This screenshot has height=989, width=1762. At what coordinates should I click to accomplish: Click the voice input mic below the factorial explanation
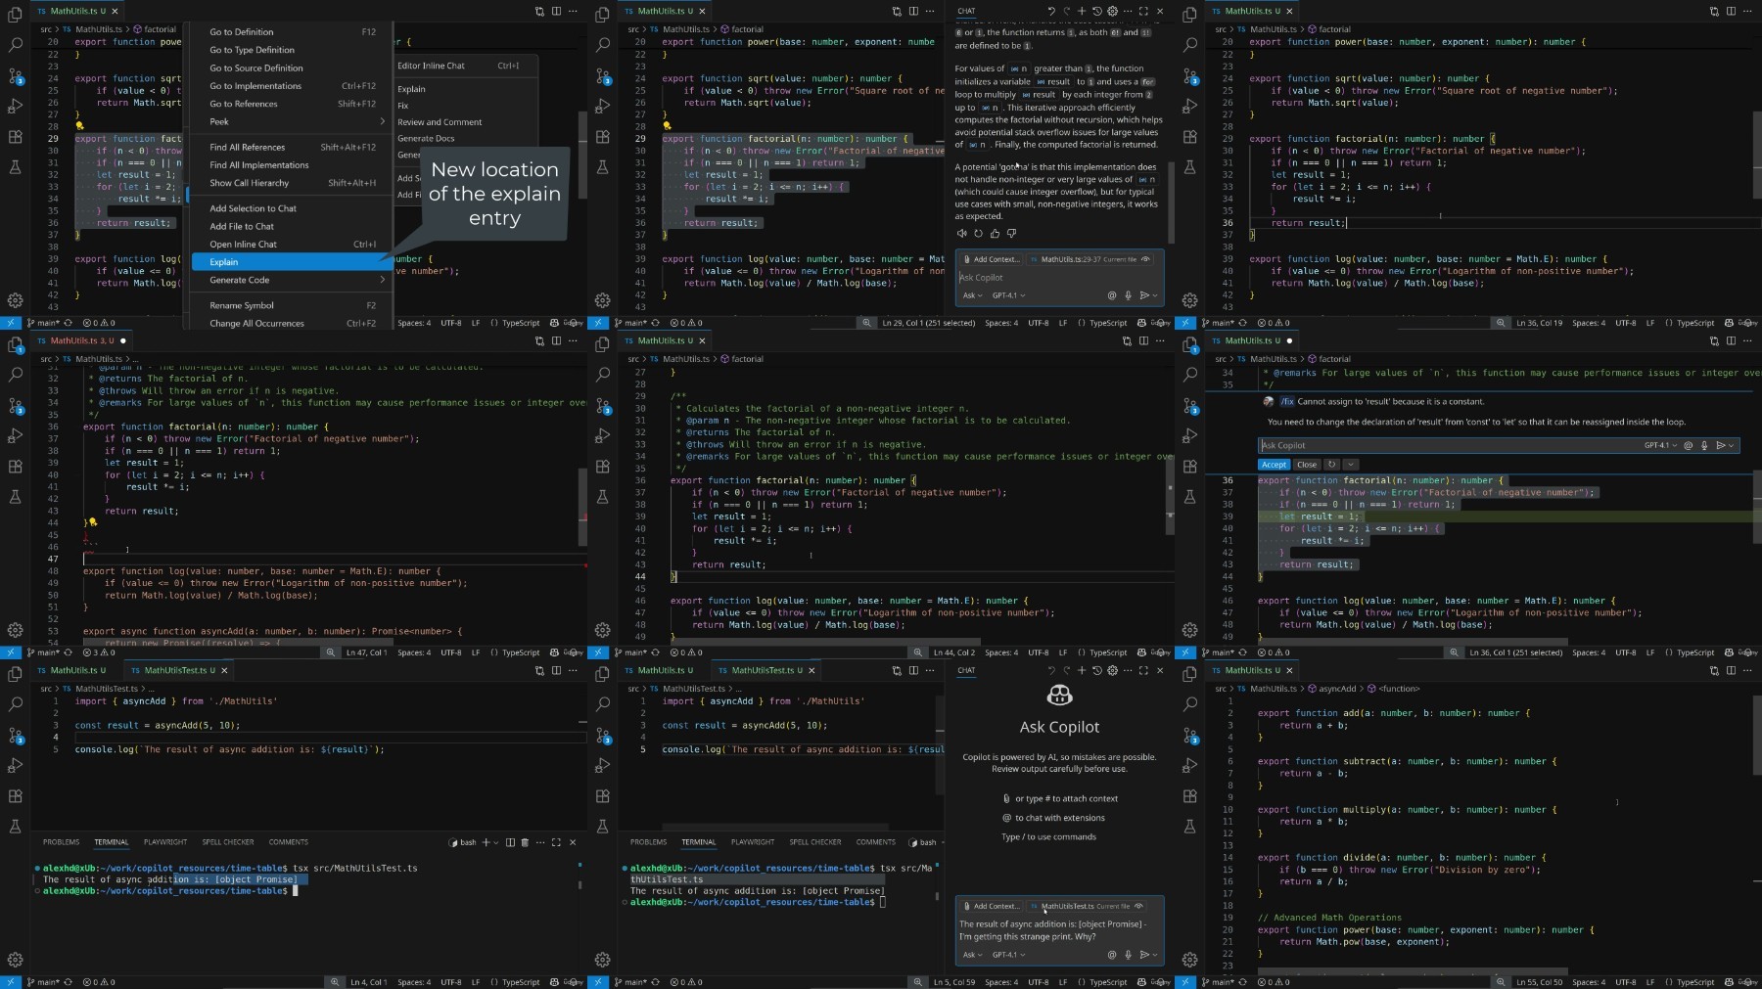[1128, 295]
